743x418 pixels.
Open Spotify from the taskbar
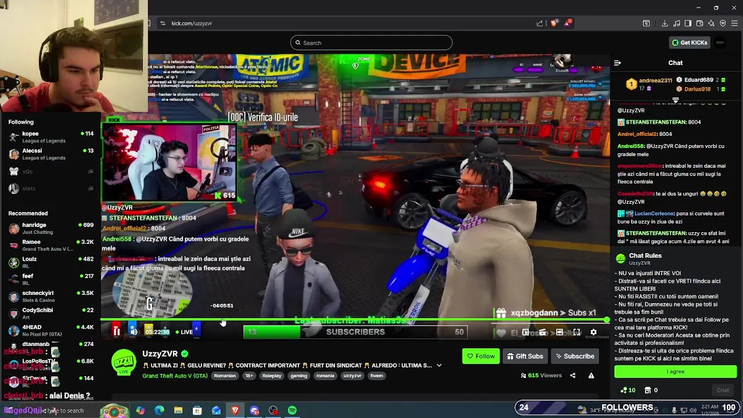click(292, 410)
